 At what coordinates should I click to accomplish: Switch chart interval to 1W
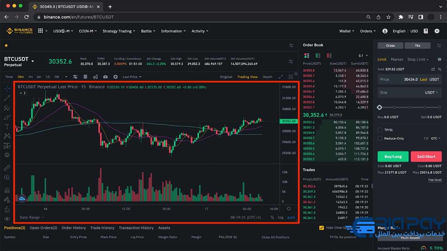57,77
